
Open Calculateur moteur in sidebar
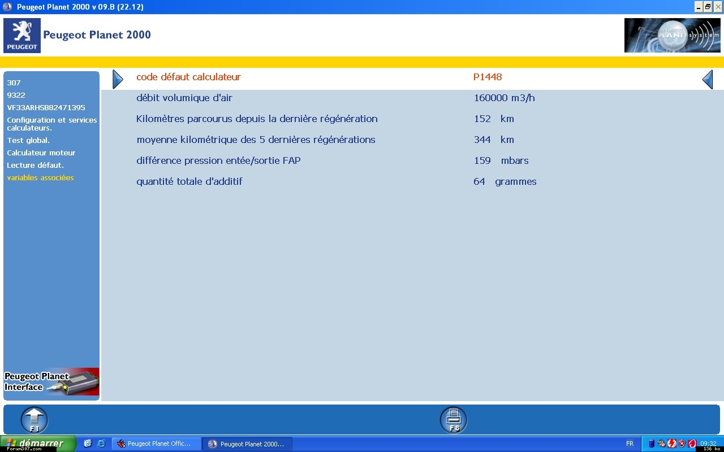tap(41, 153)
